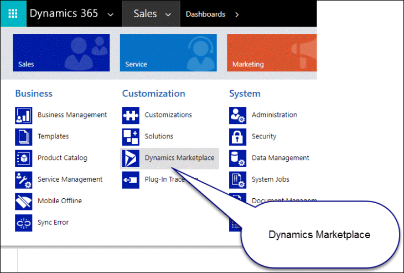Click the Mobile Offline icon

24,202
